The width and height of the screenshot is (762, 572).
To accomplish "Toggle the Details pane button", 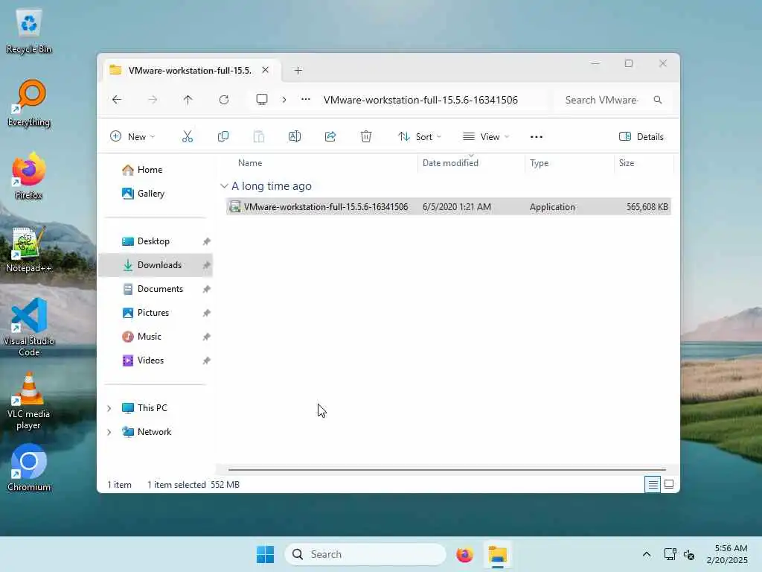I will [641, 137].
